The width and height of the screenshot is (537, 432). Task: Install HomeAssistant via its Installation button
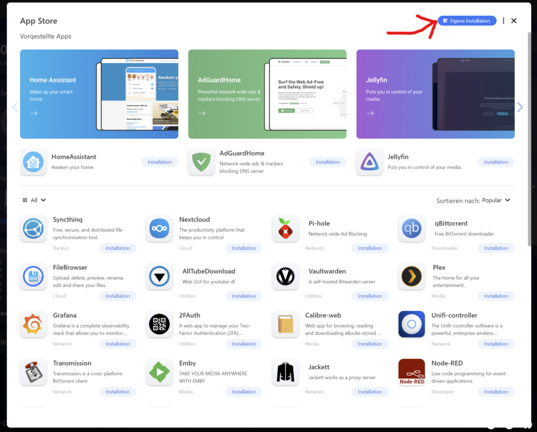159,162
